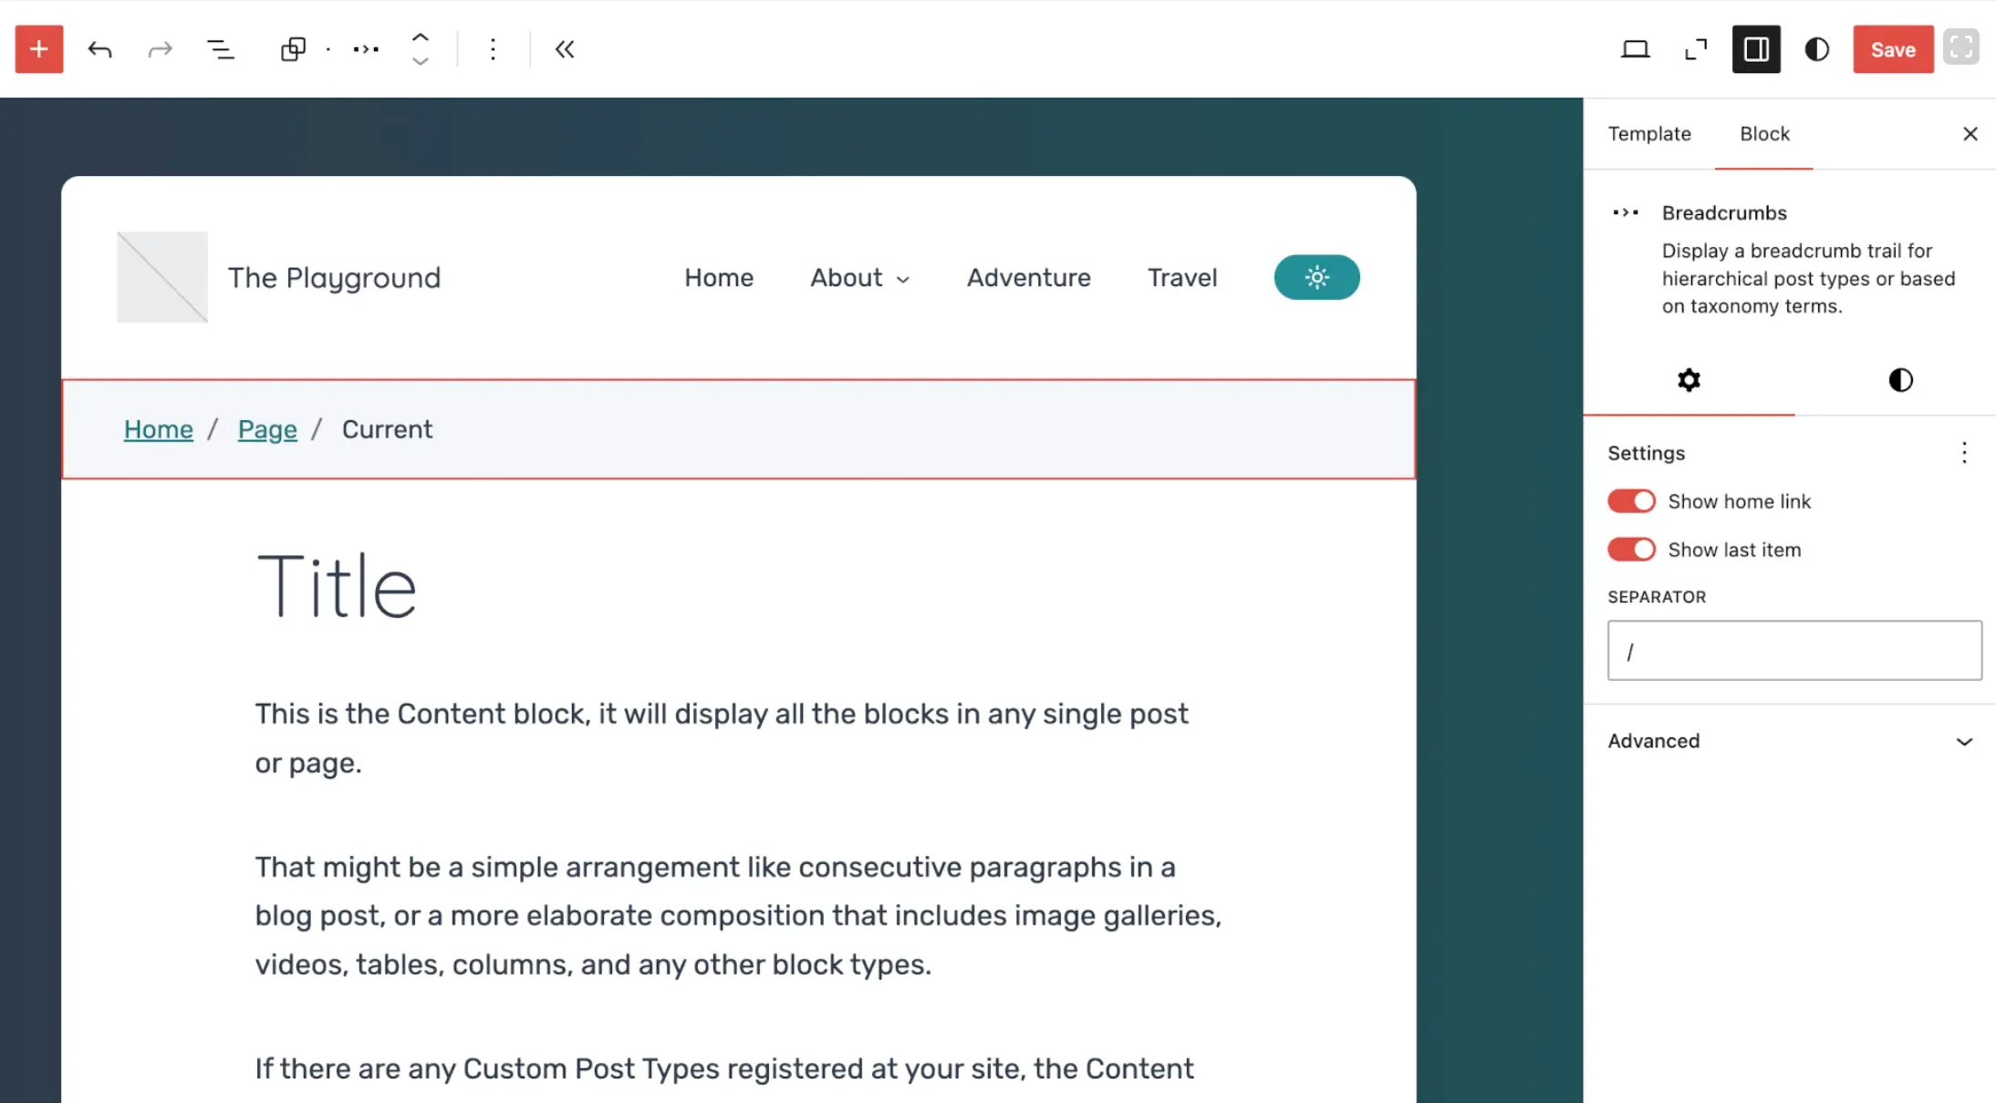1996x1103 pixels.
Task: Turn off Show last item
Action: [1631, 549]
